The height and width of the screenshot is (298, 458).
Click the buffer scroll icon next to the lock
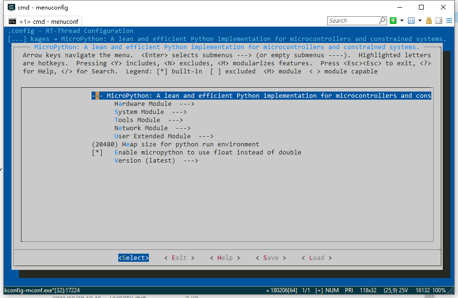(439, 21)
